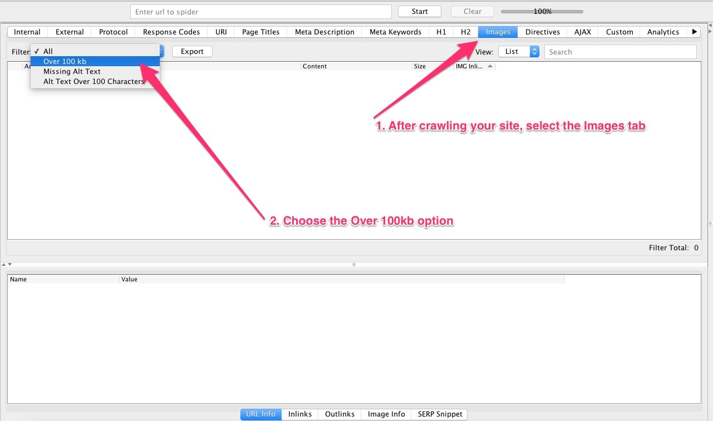Screen dimensions: 713x421
Task: Pick 'Alt Text Over 100 Characters' filter
Action: point(95,81)
